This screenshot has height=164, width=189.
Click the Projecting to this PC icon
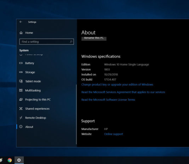(x=21, y=99)
